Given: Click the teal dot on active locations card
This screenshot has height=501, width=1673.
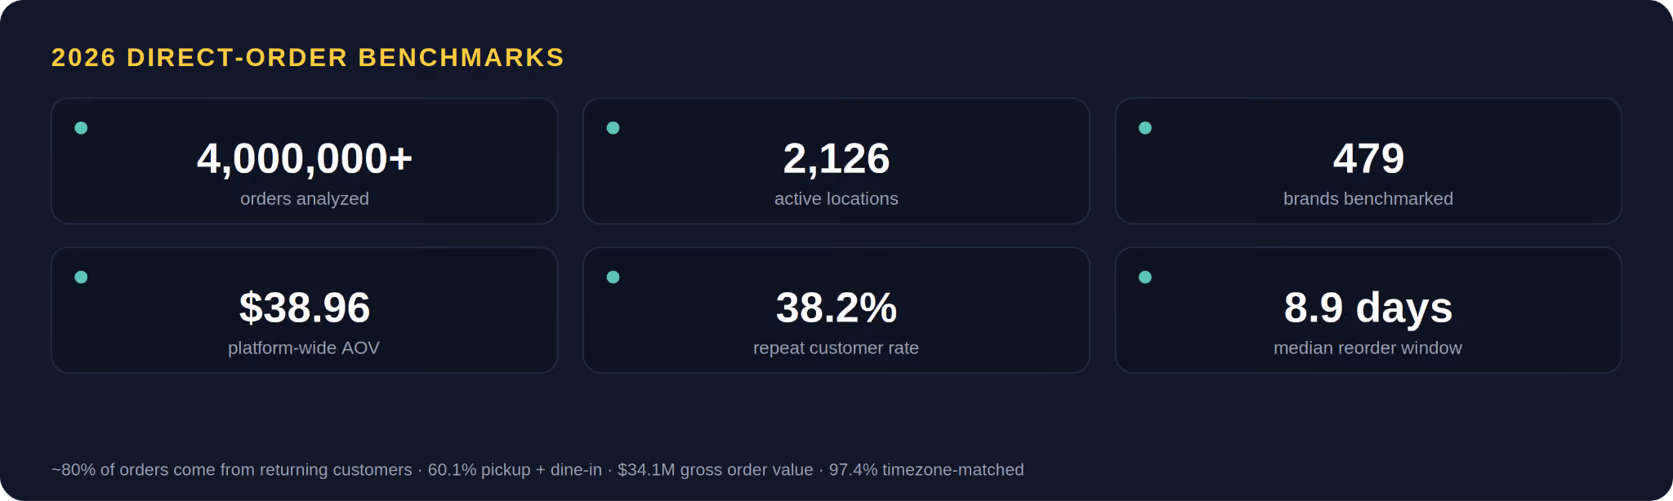Looking at the screenshot, I should (613, 128).
